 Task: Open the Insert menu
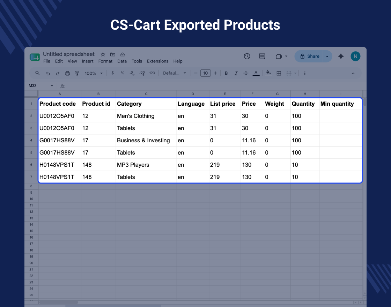tap(88, 61)
